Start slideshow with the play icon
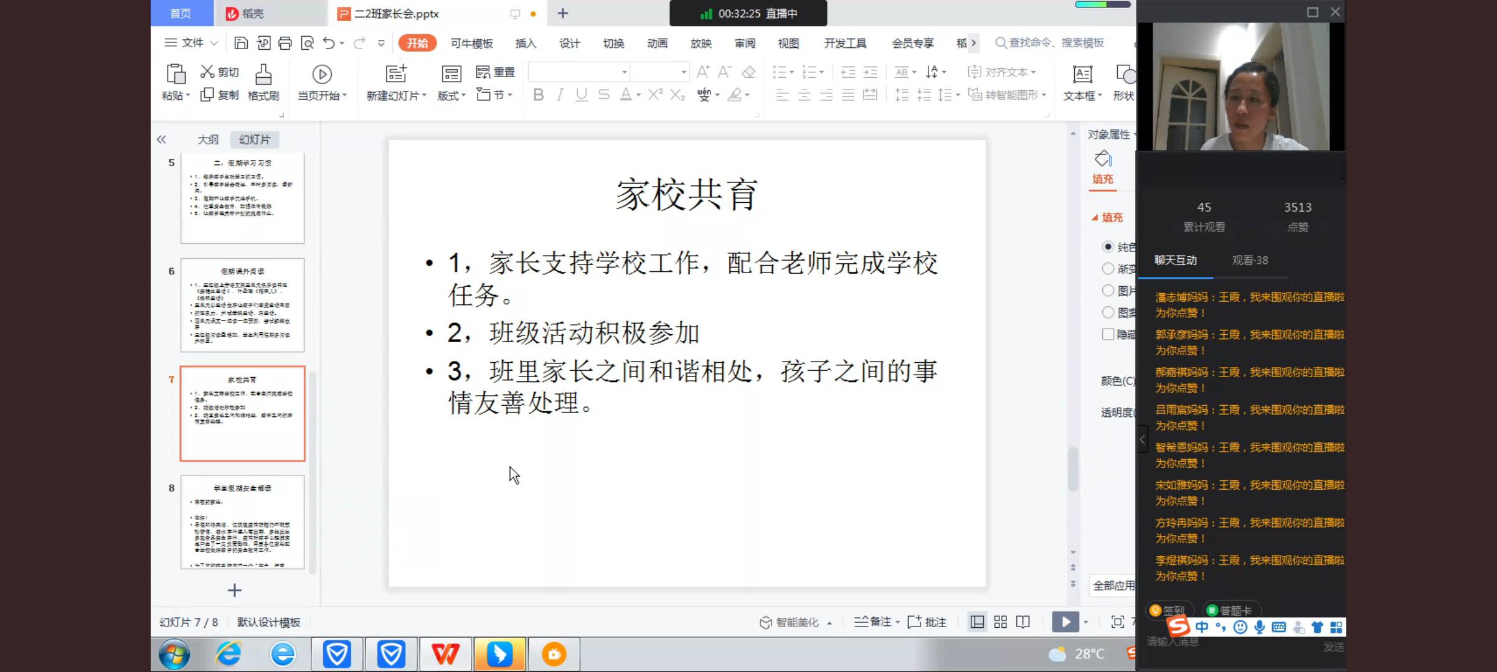1497x672 pixels. [1065, 622]
